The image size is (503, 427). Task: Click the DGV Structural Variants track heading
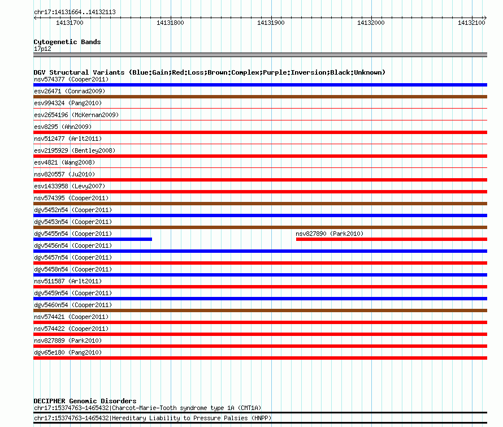(209, 72)
